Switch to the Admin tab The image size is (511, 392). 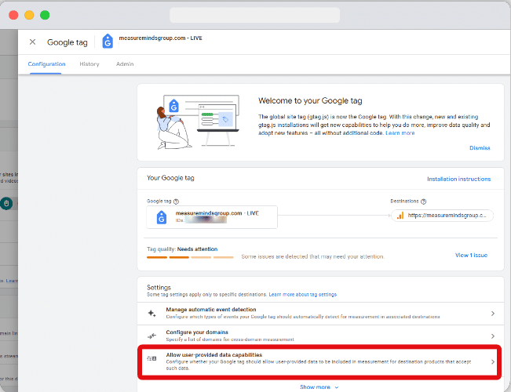coord(125,64)
